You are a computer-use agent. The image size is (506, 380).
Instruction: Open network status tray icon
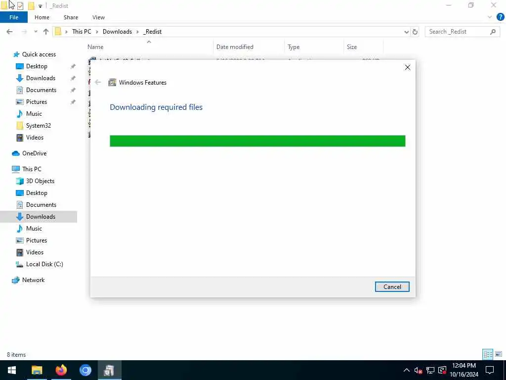pos(430,370)
